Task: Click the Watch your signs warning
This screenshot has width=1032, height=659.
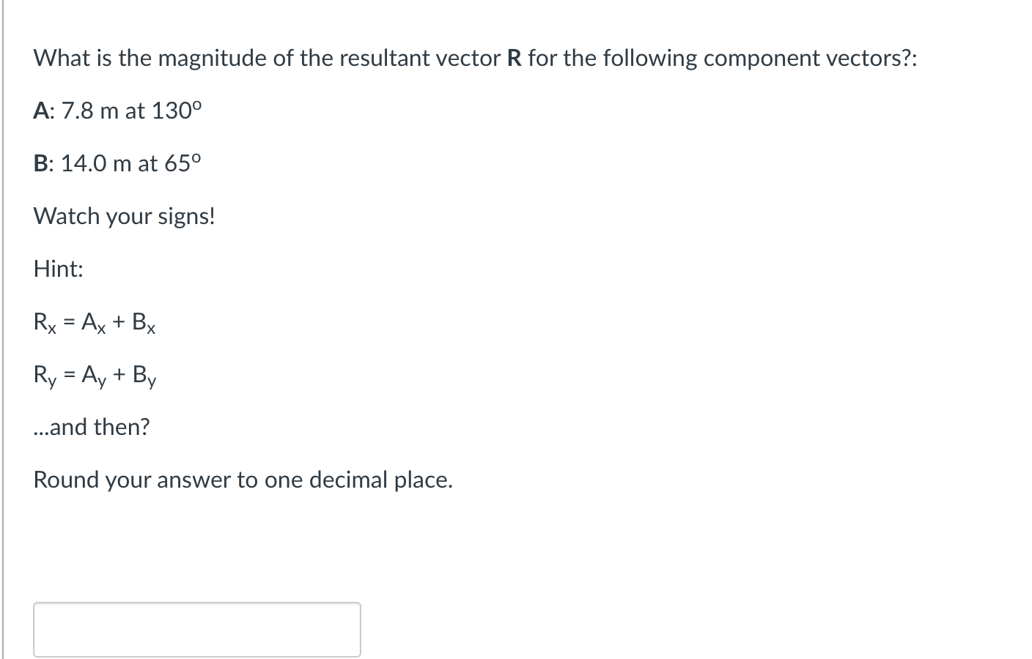Action: (124, 216)
